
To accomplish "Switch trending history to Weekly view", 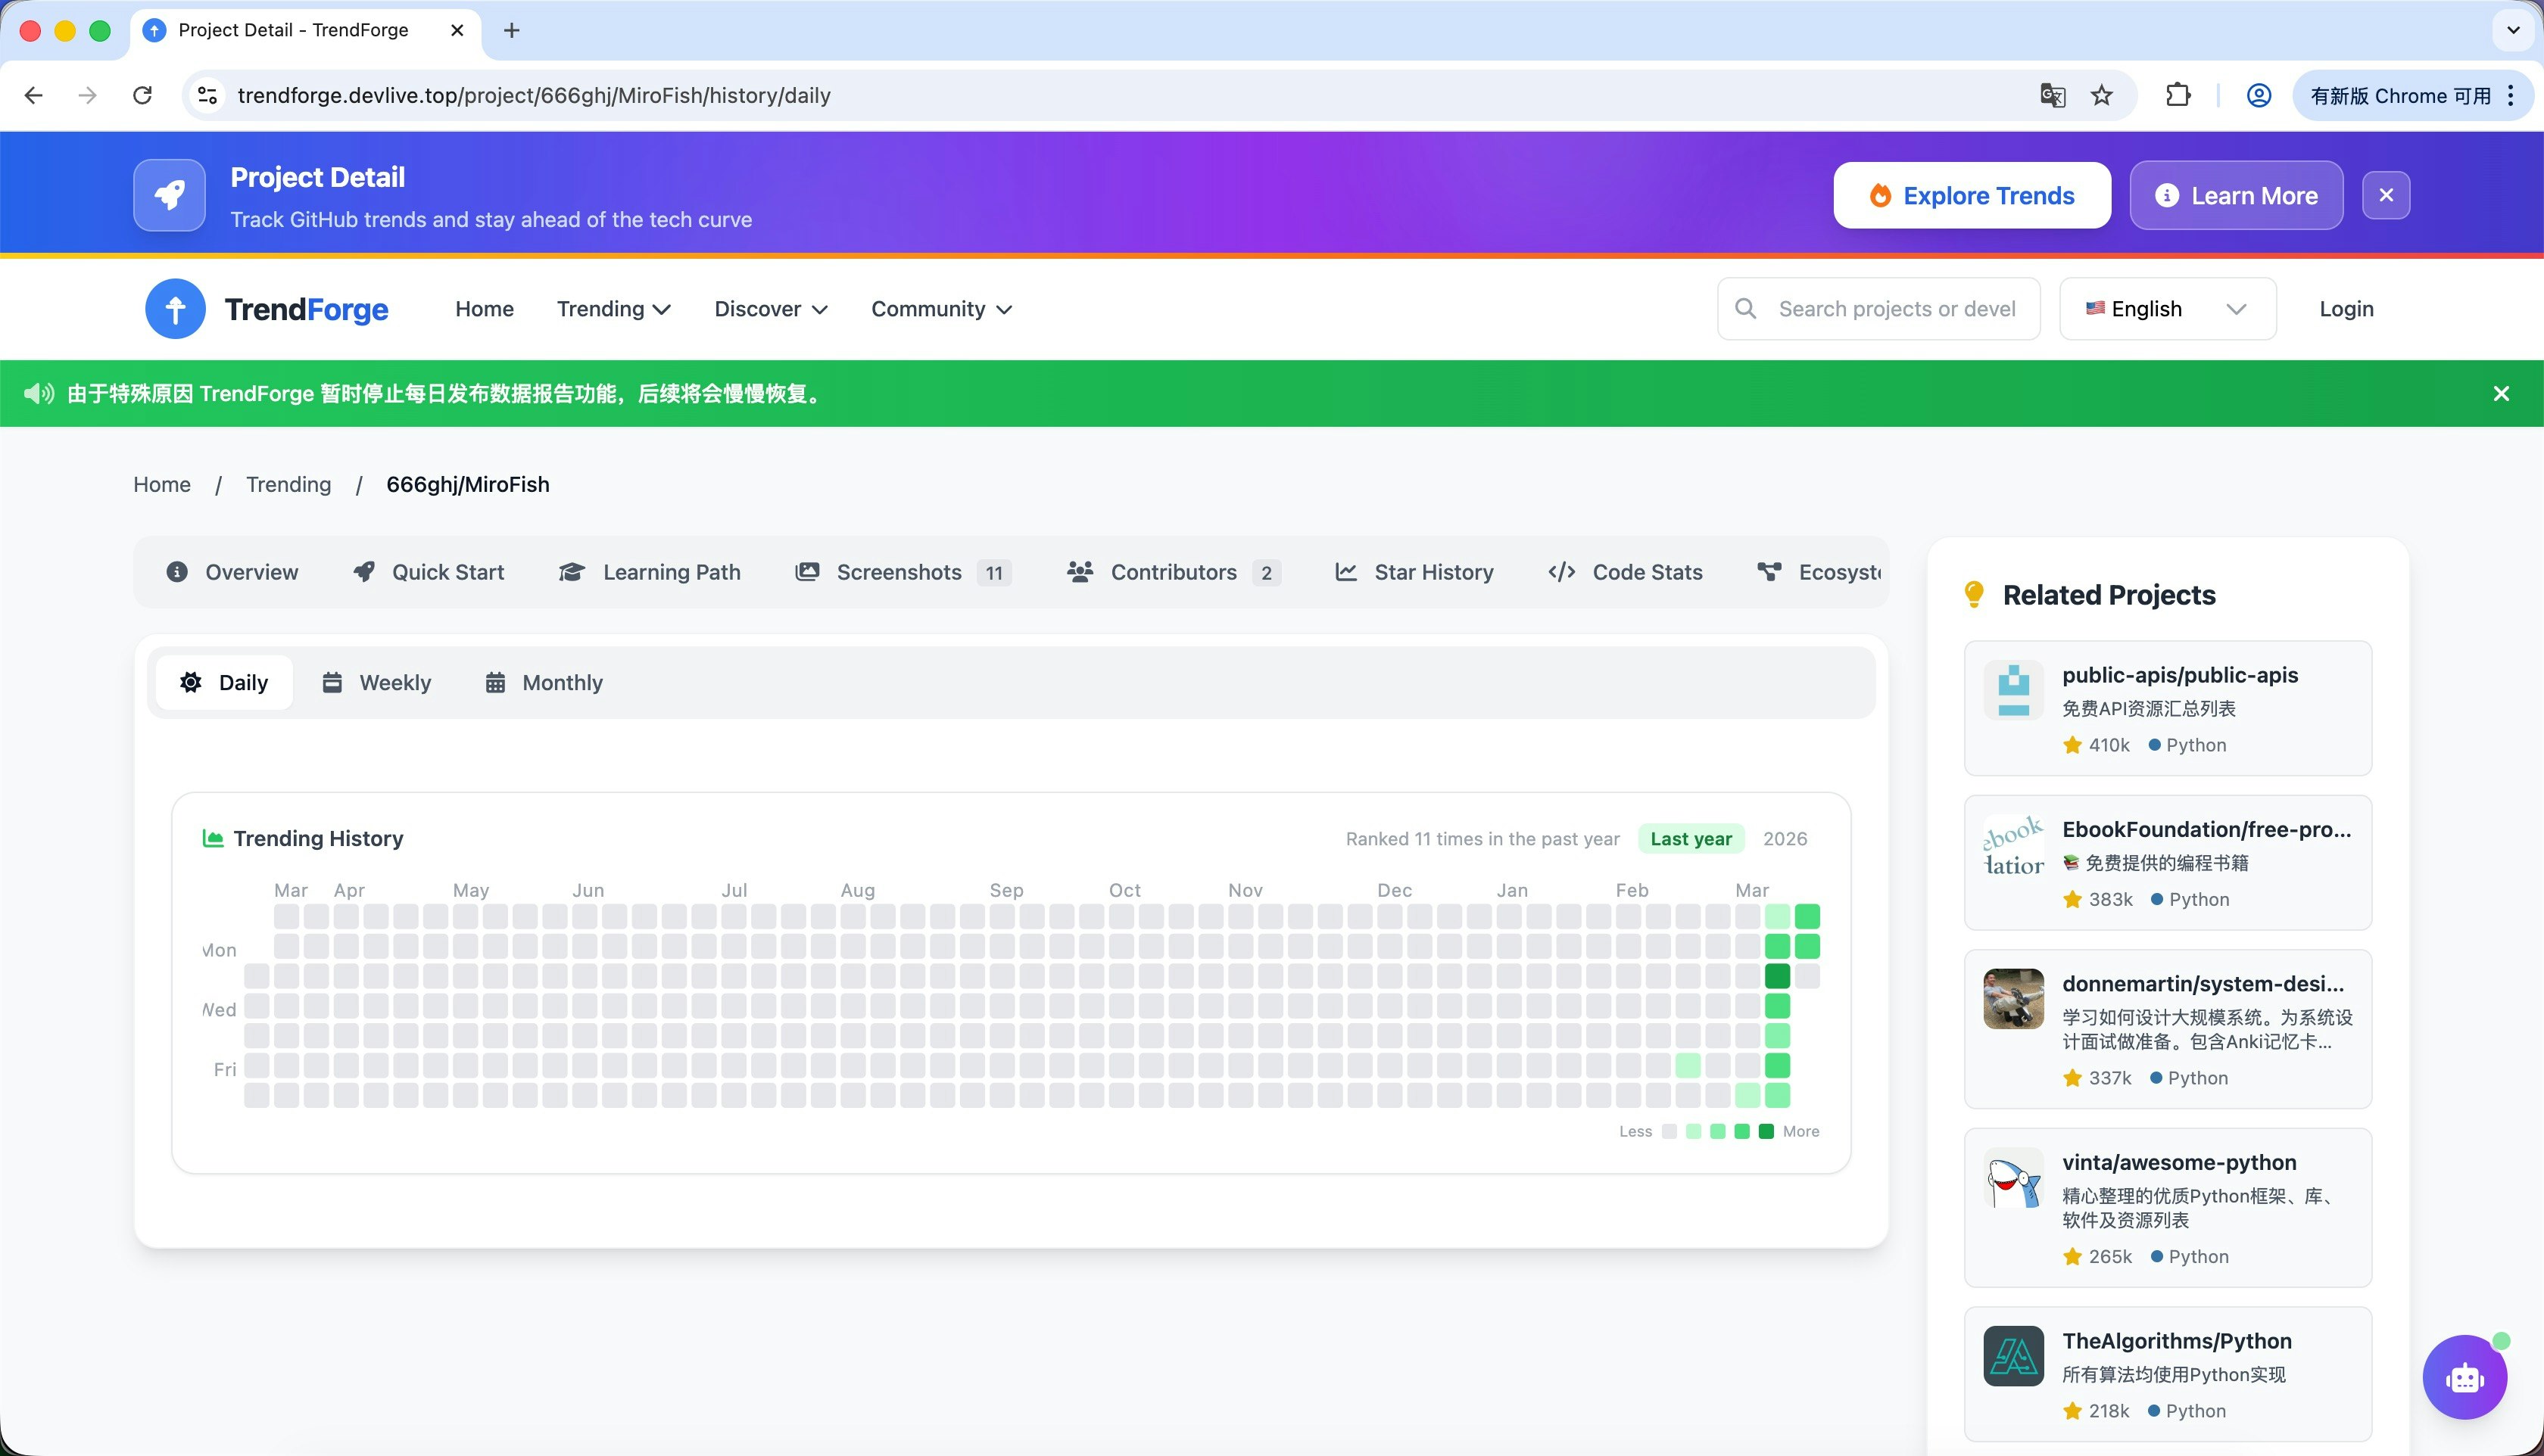I will point(377,683).
